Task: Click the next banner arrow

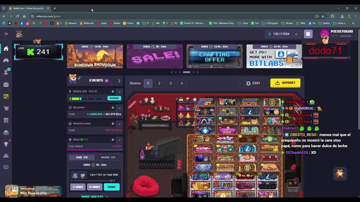Action: click(197, 72)
